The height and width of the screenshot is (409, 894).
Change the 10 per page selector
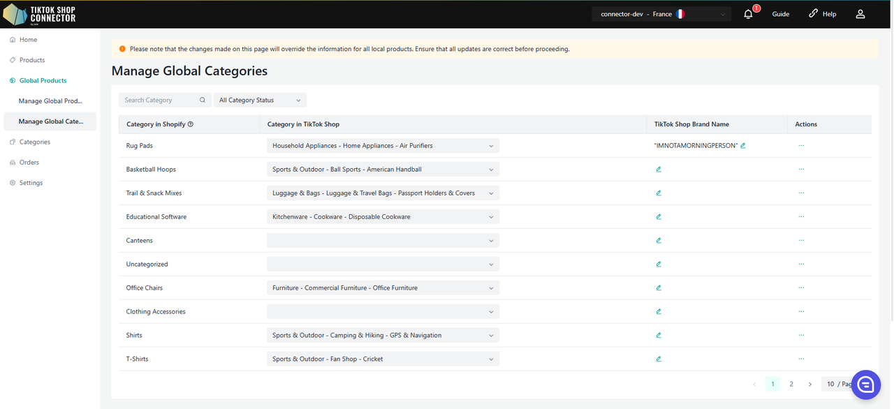pos(838,384)
